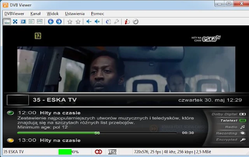Select the 13:00 Hity na czasie entry
This screenshot has height=157, width=249.
[x=49, y=140]
